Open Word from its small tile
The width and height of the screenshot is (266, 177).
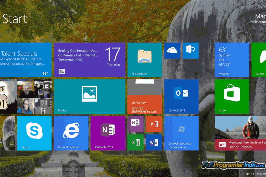tap(154, 142)
